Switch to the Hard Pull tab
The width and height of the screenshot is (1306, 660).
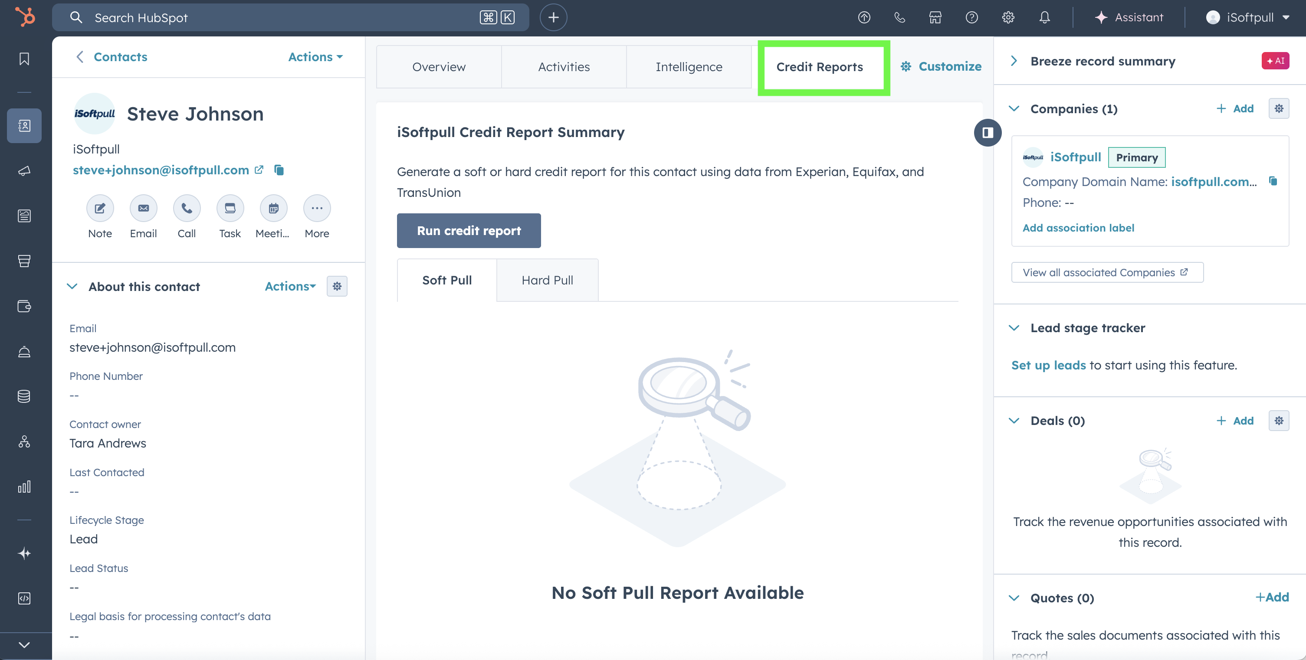coord(547,280)
